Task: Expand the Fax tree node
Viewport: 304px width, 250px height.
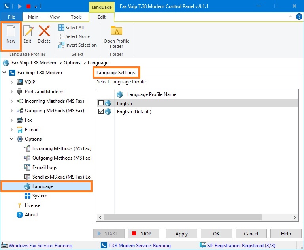Action: (11, 120)
